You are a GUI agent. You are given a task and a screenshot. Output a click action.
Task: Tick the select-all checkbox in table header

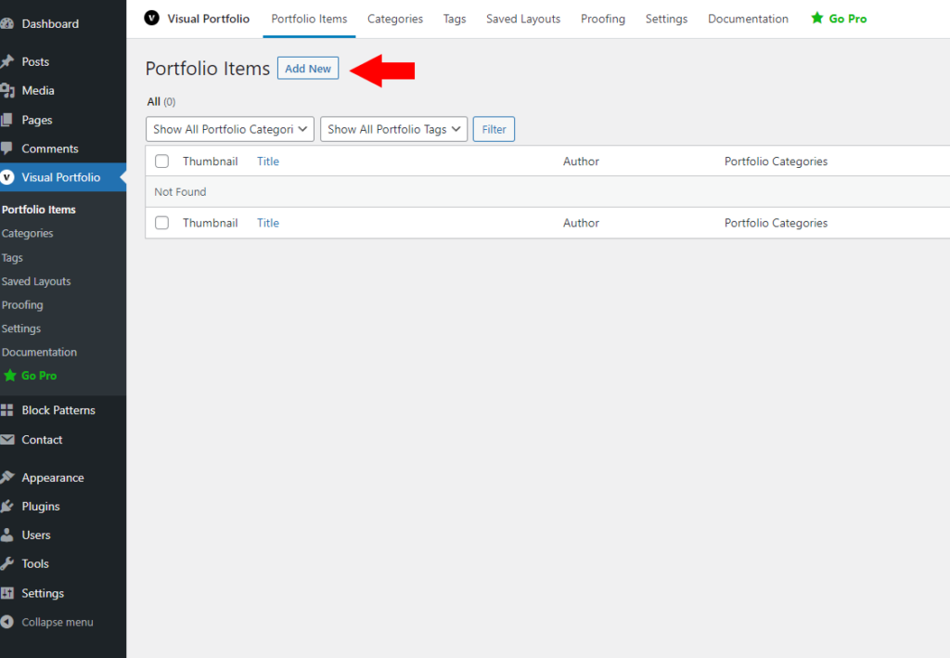(161, 161)
